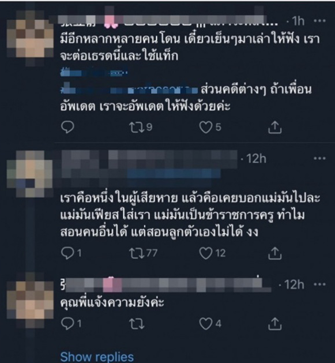Viewport: 335px width, 363px height.
Task: Share the tweet with 77 retweets
Action: 274,253
